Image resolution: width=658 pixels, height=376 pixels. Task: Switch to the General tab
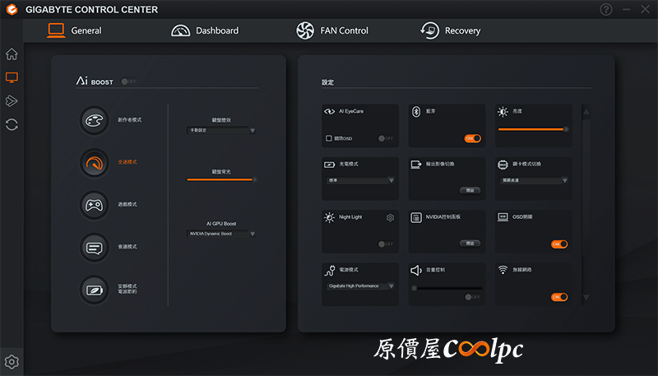(74, 30)
